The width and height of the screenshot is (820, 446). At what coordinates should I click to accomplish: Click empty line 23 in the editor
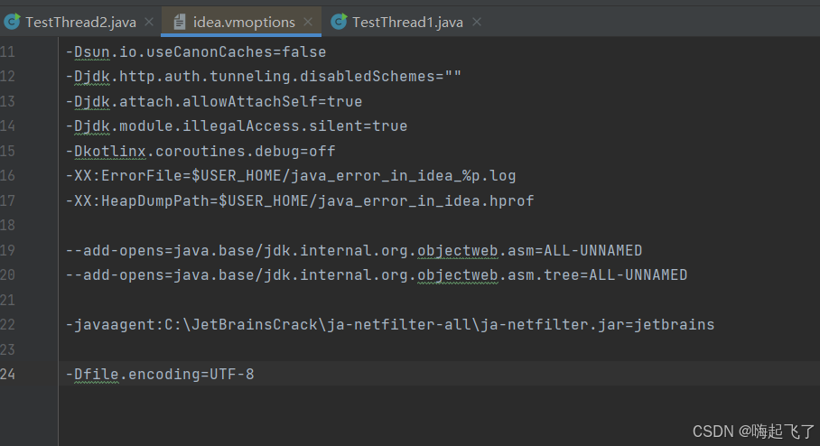click(x=439, y=349)
